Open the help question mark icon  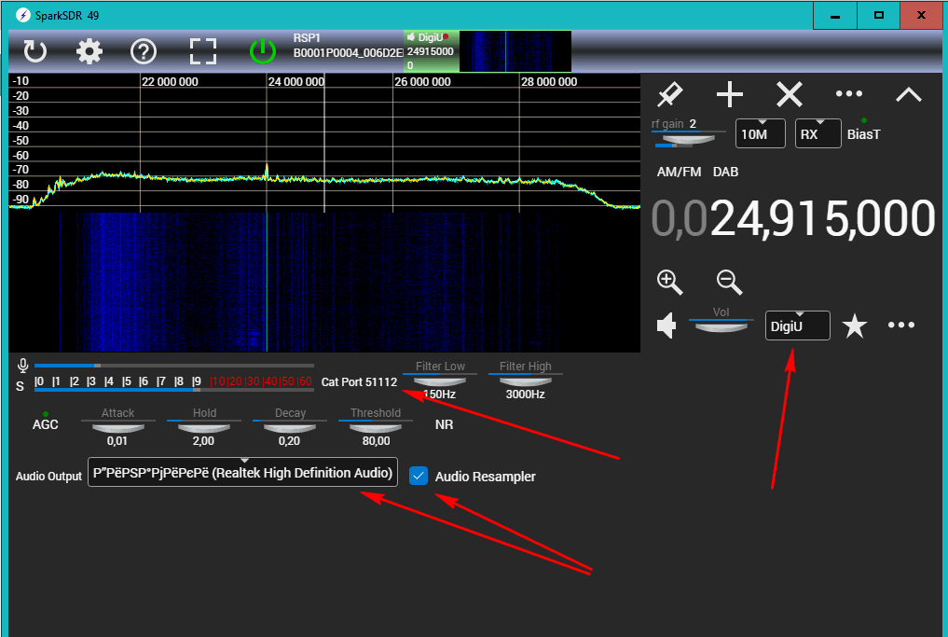tap(144, 51)
